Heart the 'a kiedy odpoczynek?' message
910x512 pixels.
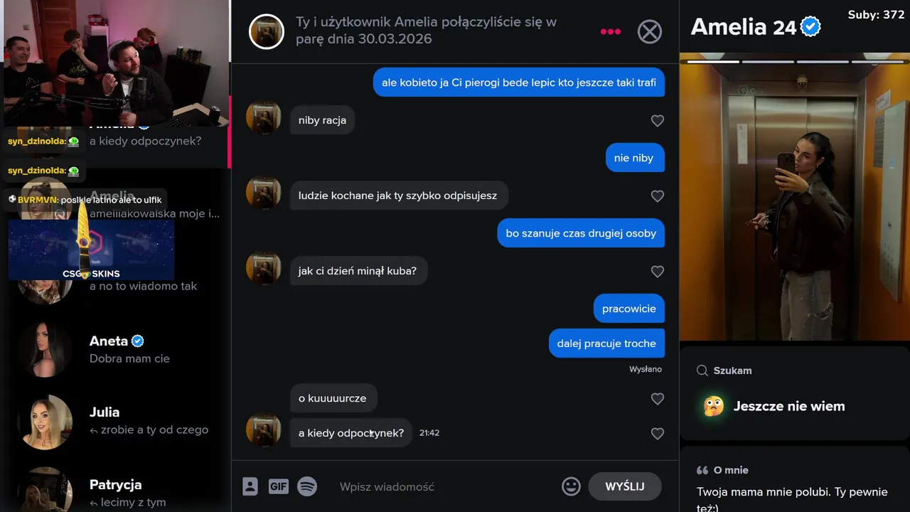658,434
